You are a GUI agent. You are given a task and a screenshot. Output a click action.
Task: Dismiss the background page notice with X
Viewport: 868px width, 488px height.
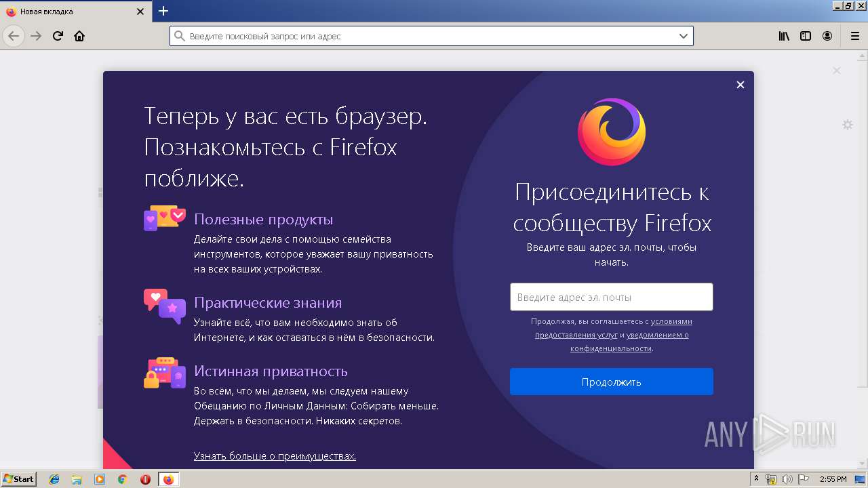[836, 70]
